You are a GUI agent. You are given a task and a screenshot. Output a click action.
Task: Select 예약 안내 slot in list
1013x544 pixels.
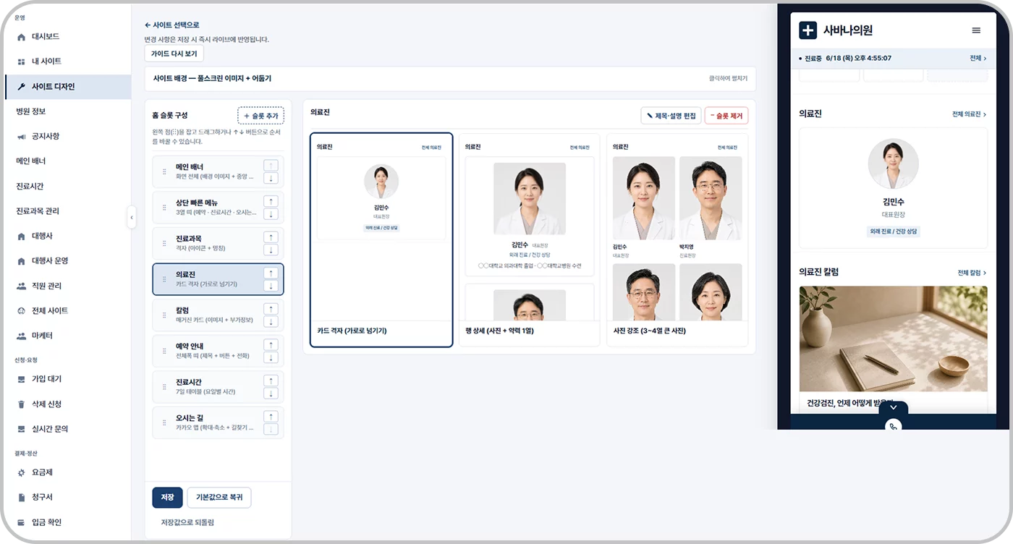218,351
